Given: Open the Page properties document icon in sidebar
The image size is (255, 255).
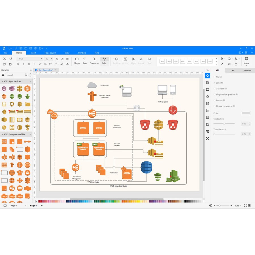Looking at the screenshot, I should (207, 103).
